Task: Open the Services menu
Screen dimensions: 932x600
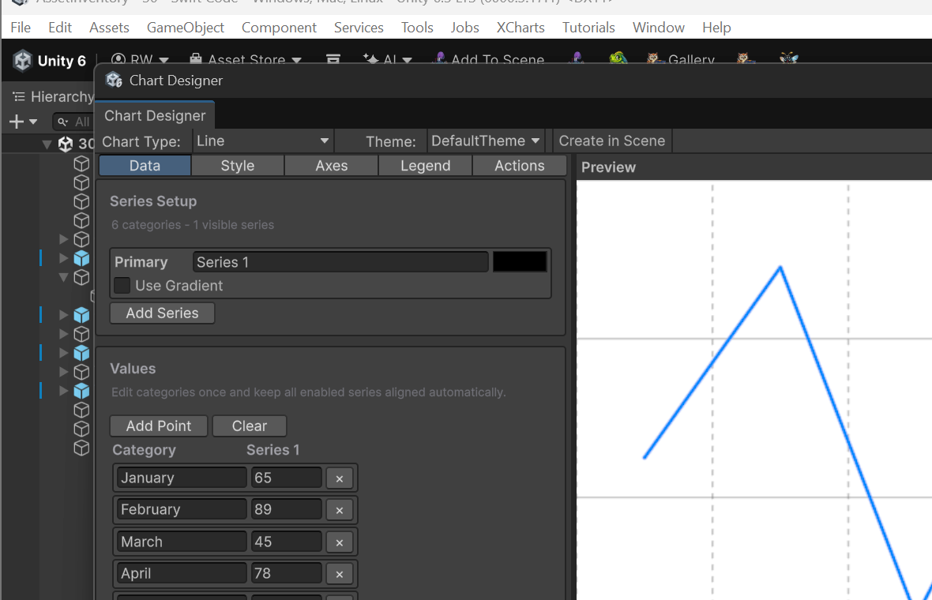Action: pyautogui.click(x=359, y=28)
